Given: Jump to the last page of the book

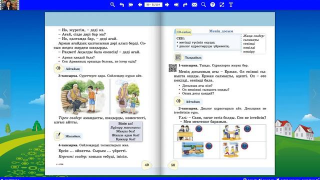Looking at the screenshot, I should point(176,4).
